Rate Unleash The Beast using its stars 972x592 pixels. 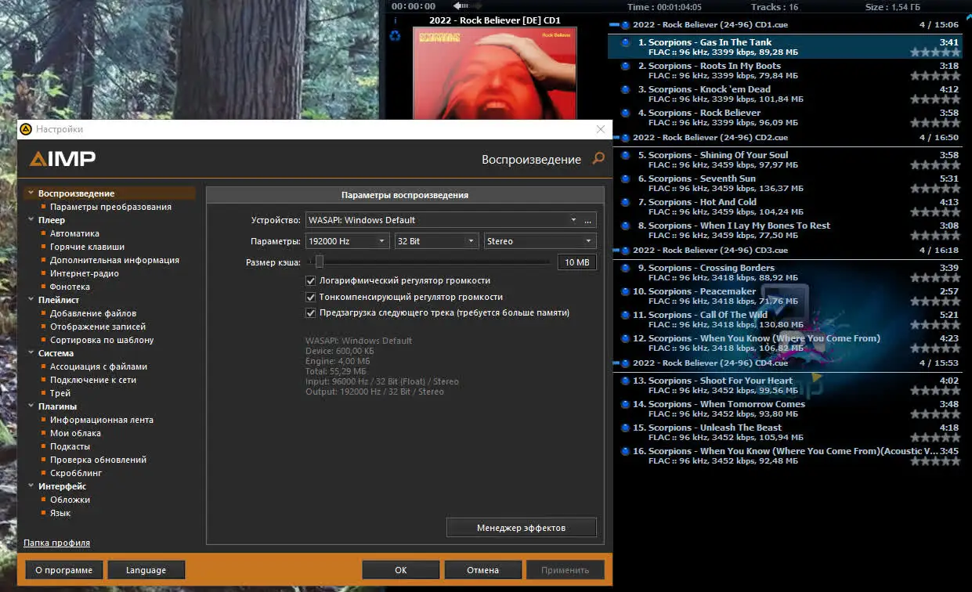pos(935,438)
